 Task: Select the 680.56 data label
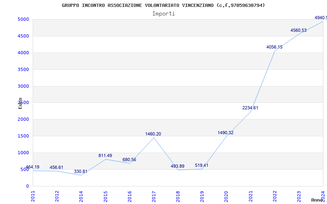[129, 160]
